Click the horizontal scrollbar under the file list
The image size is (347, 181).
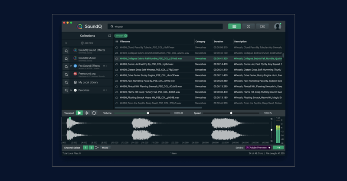[158, 108]
